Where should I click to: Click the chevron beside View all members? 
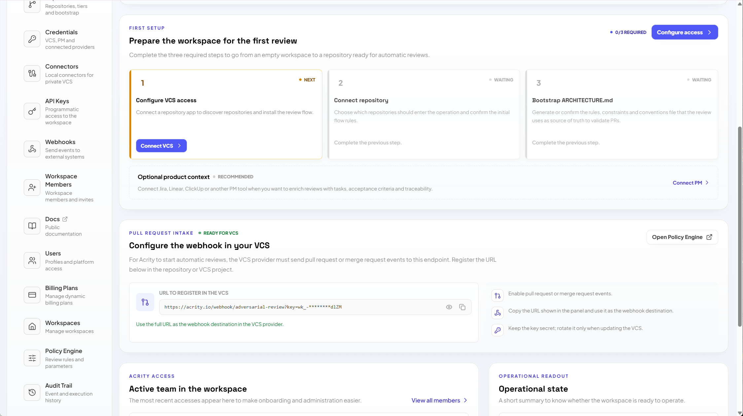(x=465, y=400)
